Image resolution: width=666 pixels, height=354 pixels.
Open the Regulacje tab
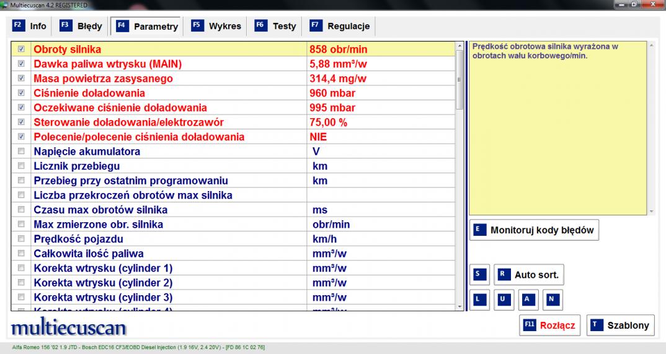pyautogui.click(x=340, y=27)
